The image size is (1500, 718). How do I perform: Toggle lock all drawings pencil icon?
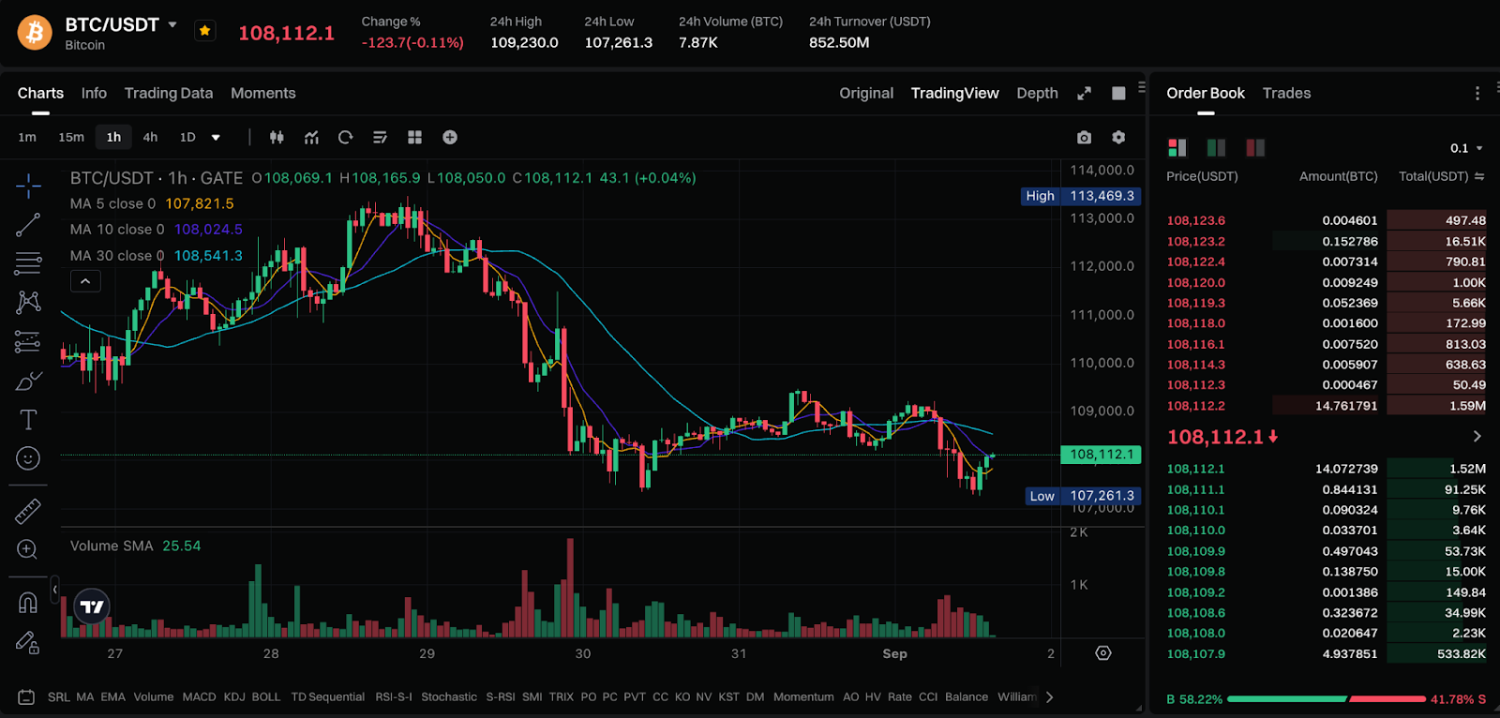click(28, 642)
